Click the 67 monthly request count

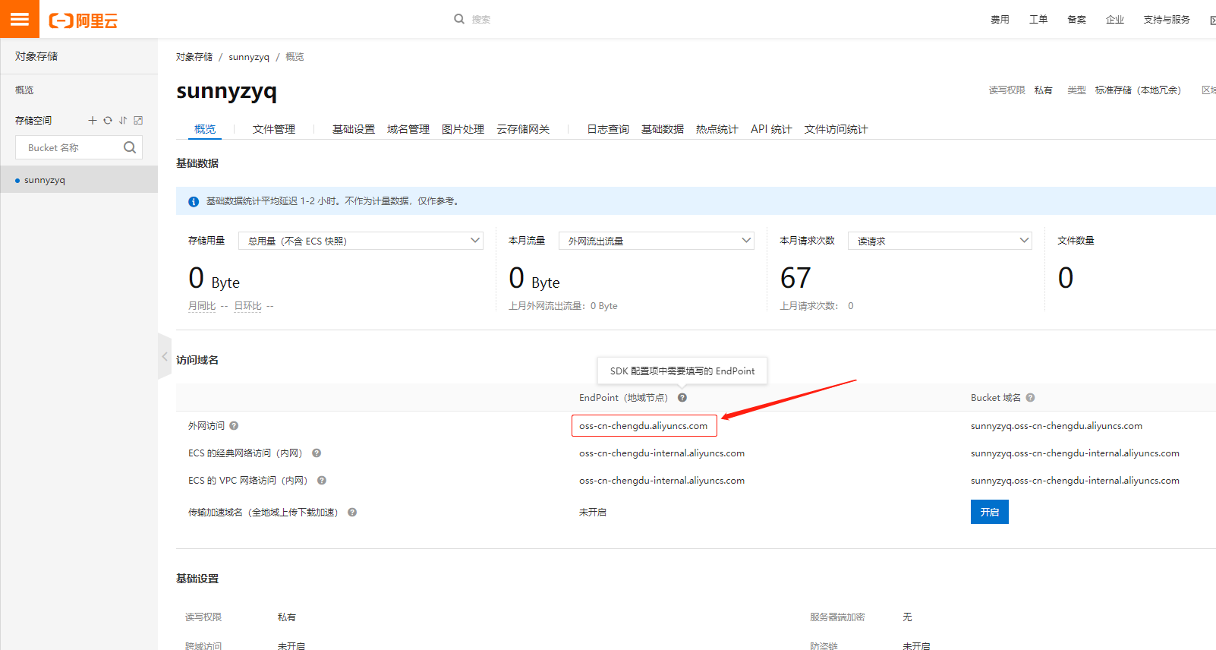pyautogui.click(x=795, y=278)
